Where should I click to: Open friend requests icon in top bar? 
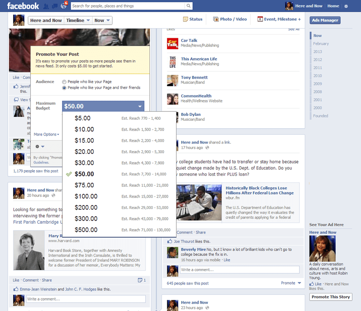(46, 6)
